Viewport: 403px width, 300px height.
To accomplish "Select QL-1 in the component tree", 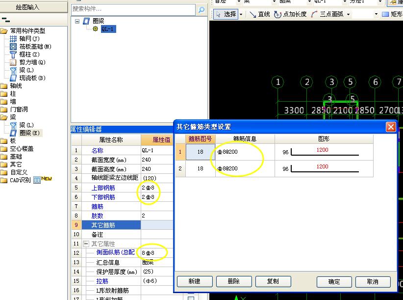I will 108,29.
